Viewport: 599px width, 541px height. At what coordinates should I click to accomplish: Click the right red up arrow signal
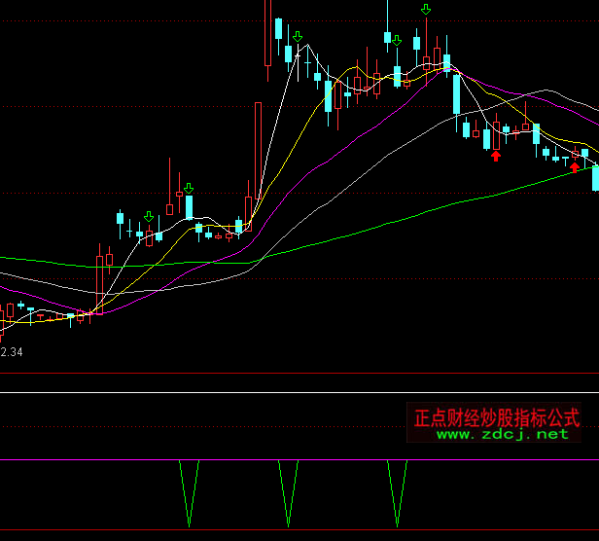(x=575, y=166)
